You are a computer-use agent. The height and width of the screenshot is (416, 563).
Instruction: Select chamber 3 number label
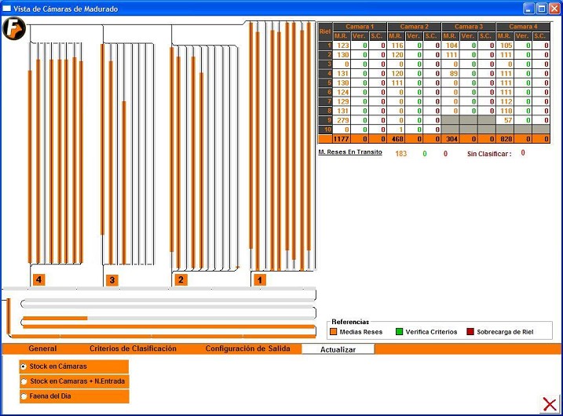click(x=112, y=279)
